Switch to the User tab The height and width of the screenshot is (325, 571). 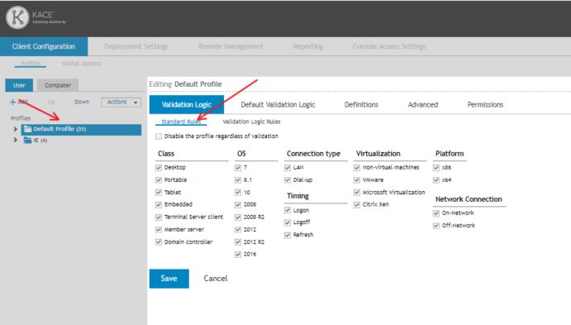tap(19, 85)
